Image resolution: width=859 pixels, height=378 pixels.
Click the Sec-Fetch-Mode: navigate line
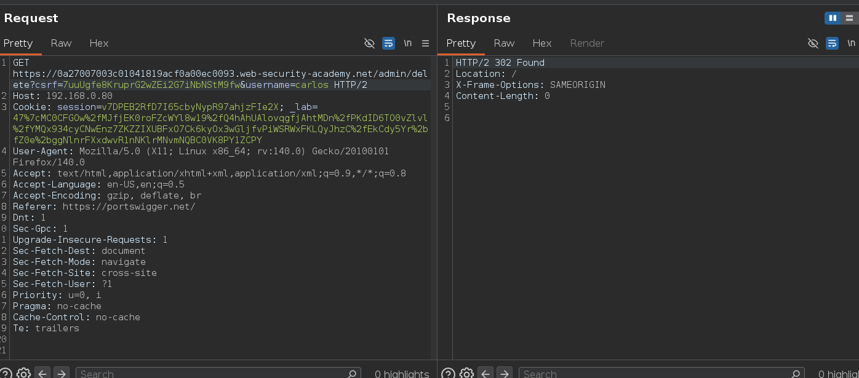[79, 262]
